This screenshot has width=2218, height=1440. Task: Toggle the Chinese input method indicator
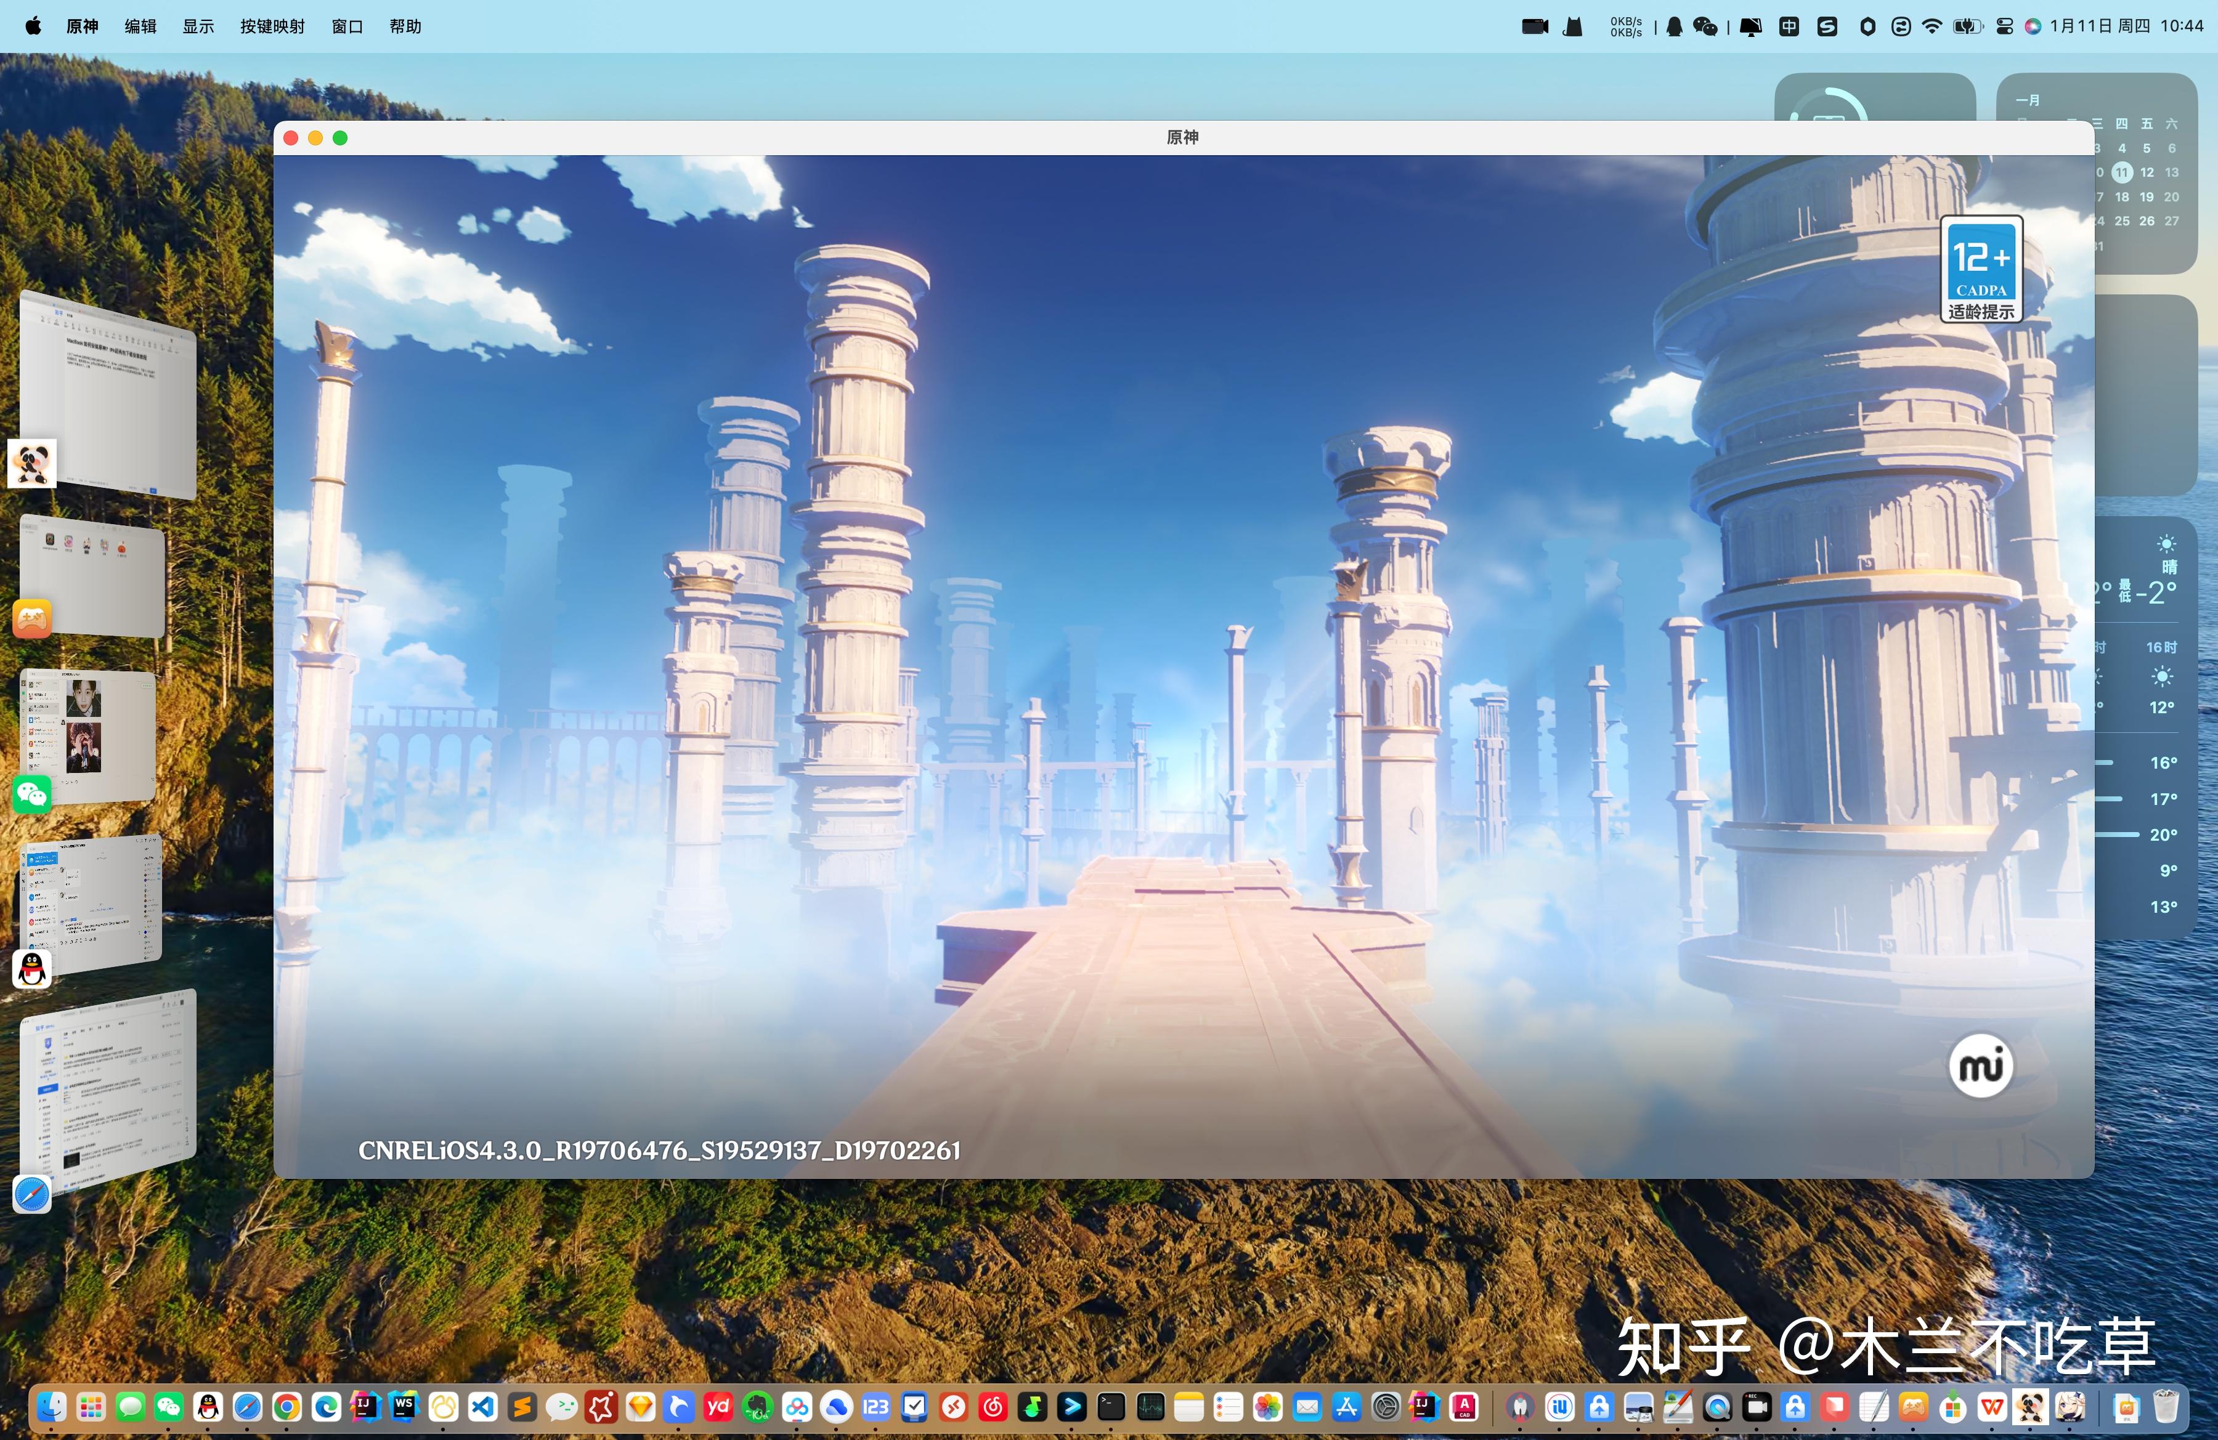click(x=1789, y=26)
